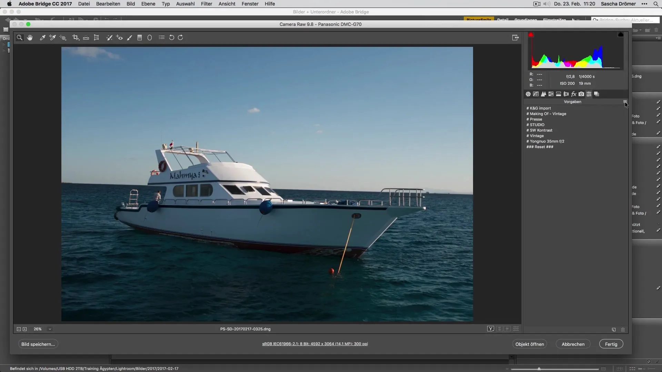Select the Red Eye removal tool
This screenshot has height=372, width=662.
(119, 38)
